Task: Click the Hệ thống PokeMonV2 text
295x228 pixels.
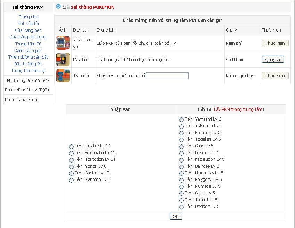Action: [x=28, y=80]
